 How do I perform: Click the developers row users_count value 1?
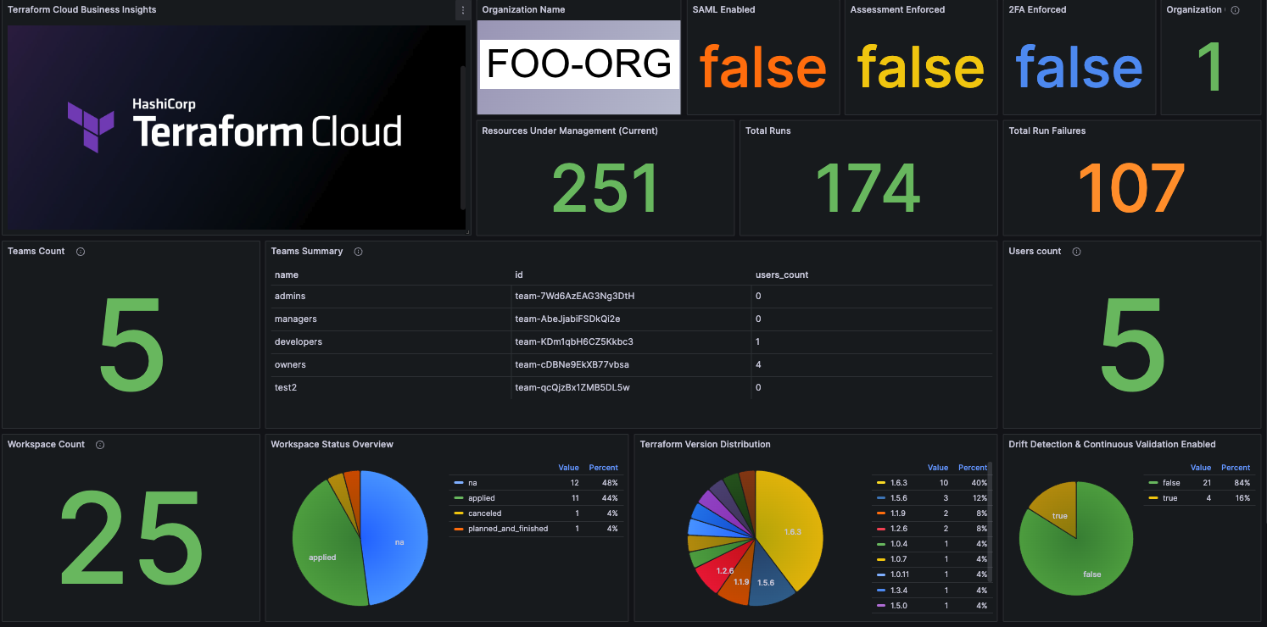[758, 342]
